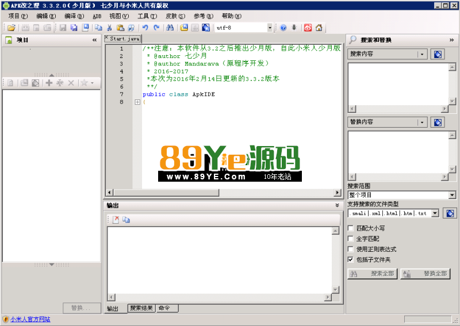Open the file types .smali dropdown
Screen dimensions: 460x326
pyautogui.click(x=435, y=213)
